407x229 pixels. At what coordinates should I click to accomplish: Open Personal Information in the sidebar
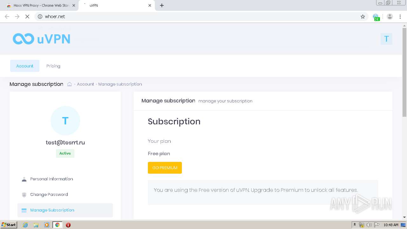[x=65, y=179]
